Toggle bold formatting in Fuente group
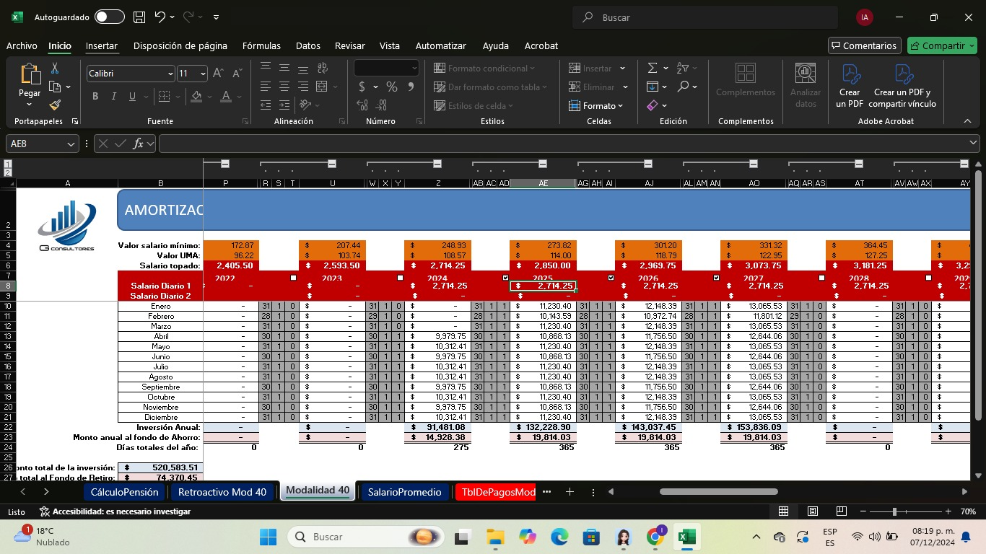986x554 pixels. click(x=95, y=97)
